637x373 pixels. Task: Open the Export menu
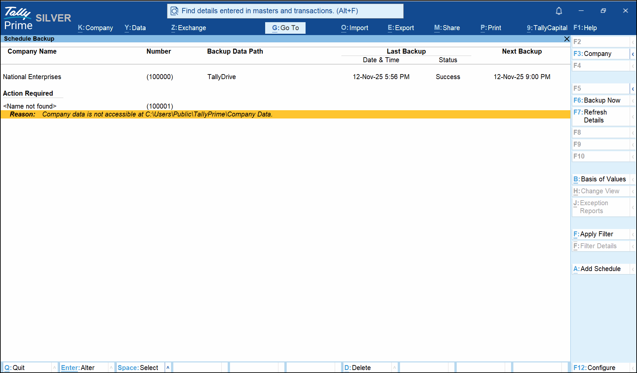pyautogui.click(x=401, y=28)
